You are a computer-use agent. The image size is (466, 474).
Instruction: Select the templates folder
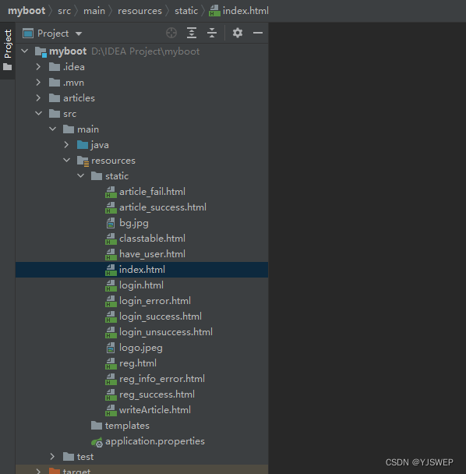click(x=120, y=426)
